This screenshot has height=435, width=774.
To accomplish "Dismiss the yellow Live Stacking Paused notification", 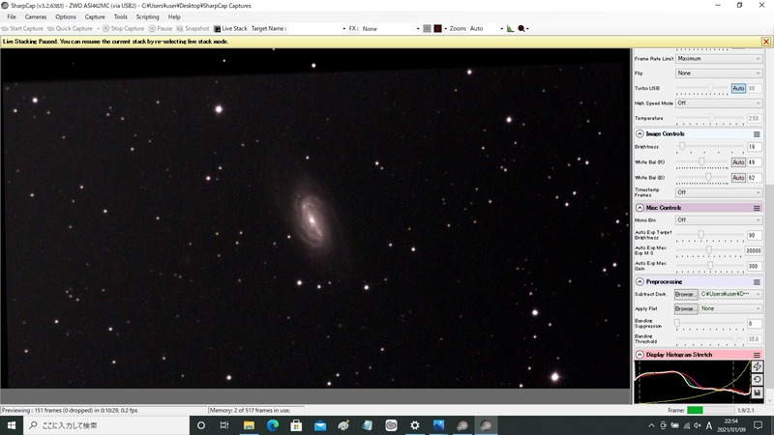I will pyautogui.click(x=766, y=42).
